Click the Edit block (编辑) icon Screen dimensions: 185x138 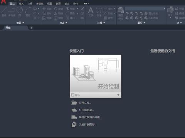[x=180, y=13]
